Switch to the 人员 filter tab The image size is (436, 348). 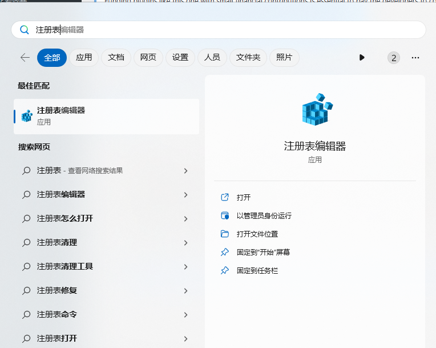[212, 58]
